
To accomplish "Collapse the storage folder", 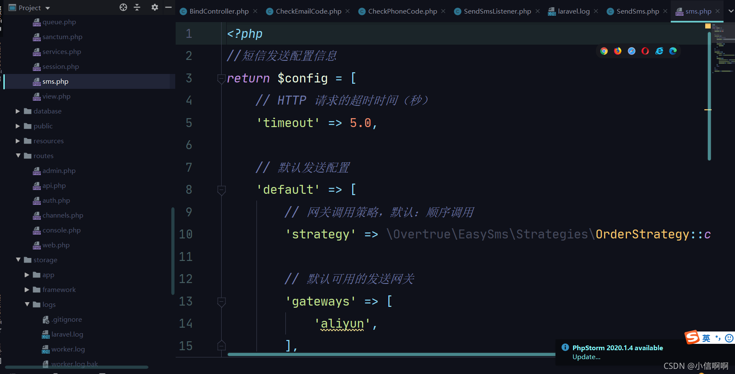I will click(x=18, y=260).
